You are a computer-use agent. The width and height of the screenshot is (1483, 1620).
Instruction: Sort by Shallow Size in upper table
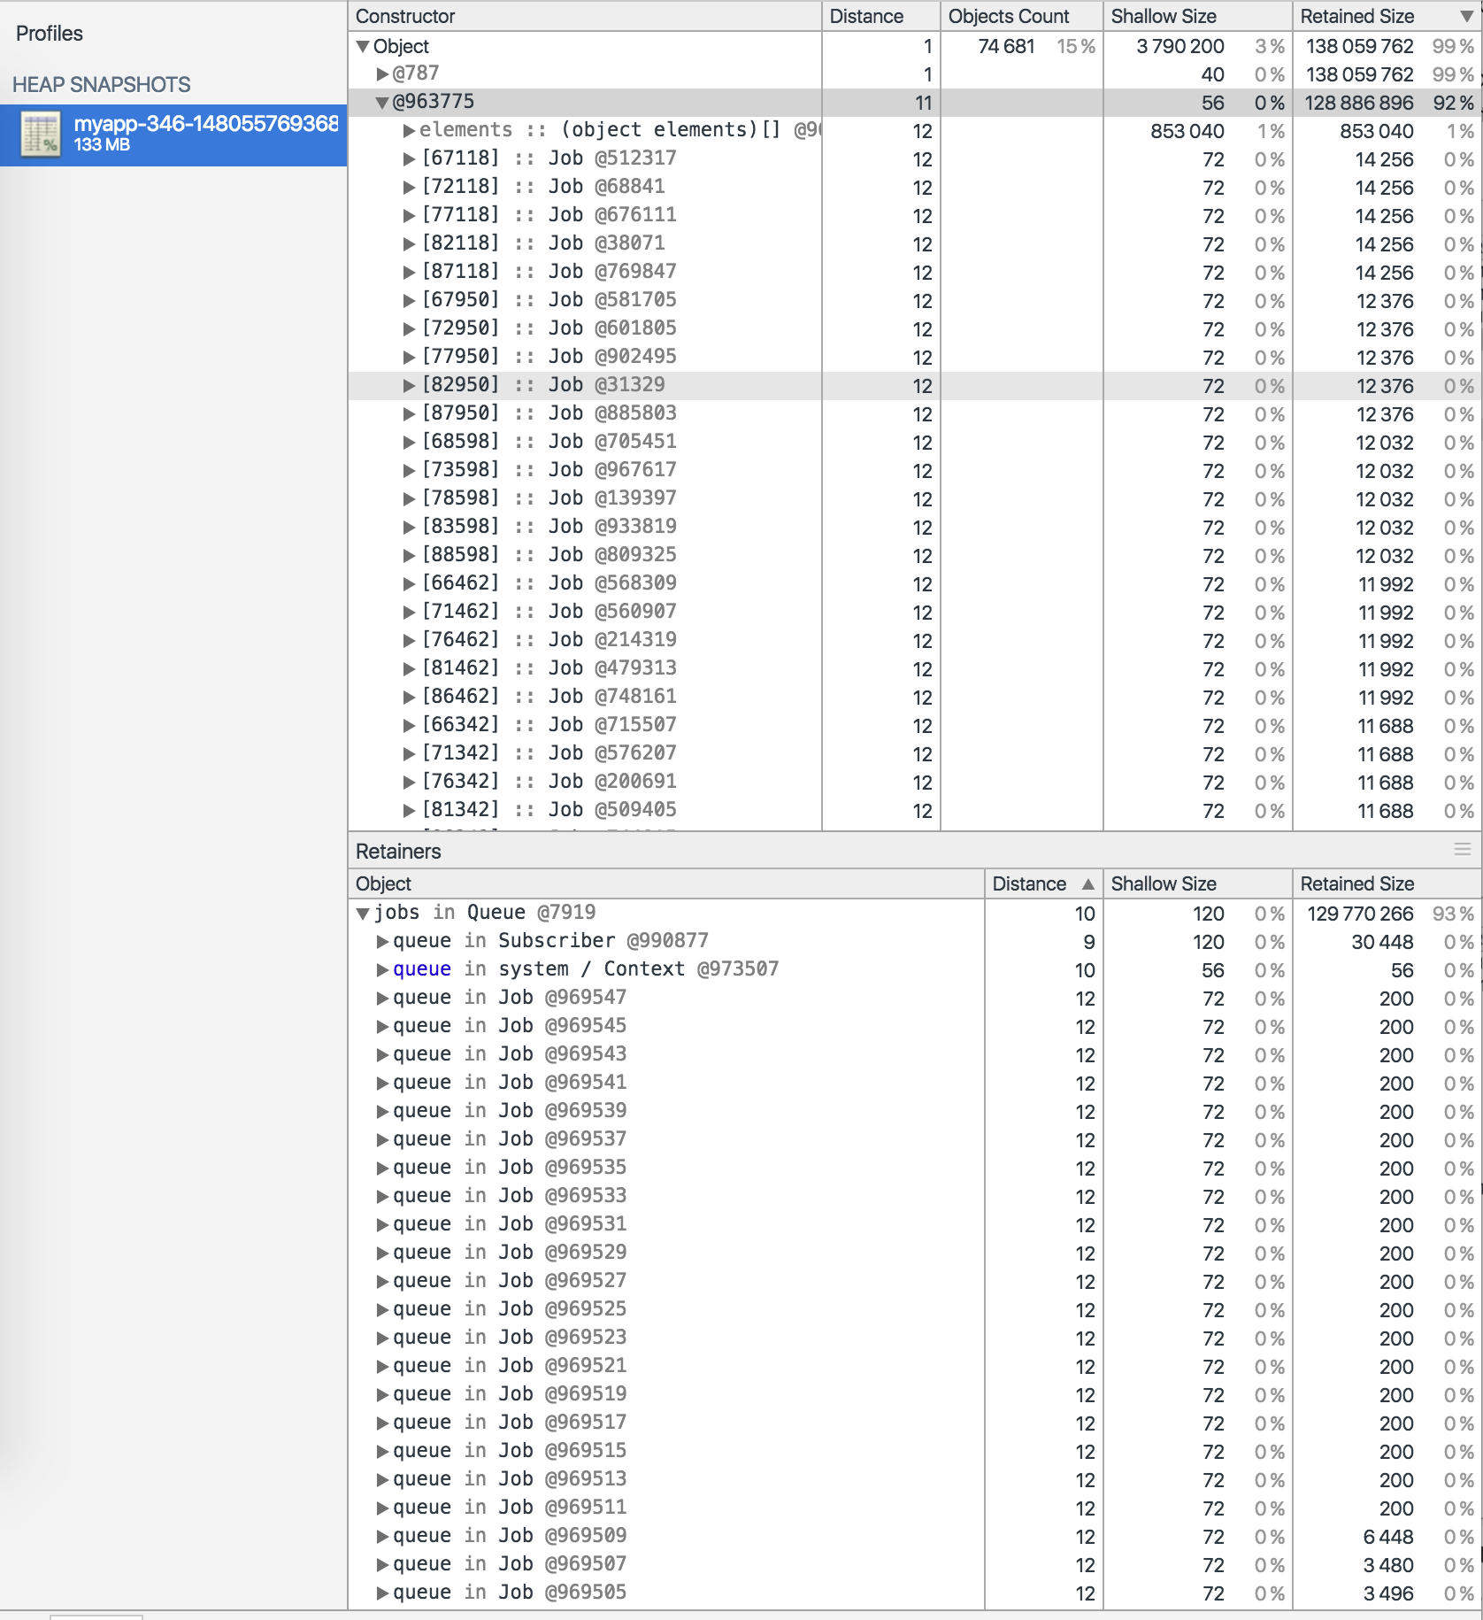pyautogui.click(x=1198, y=17)
